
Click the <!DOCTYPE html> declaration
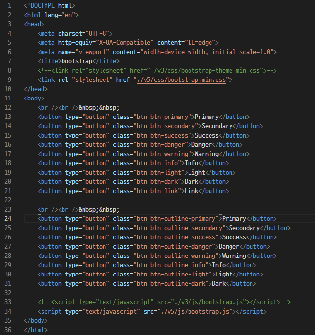(49, 5)
